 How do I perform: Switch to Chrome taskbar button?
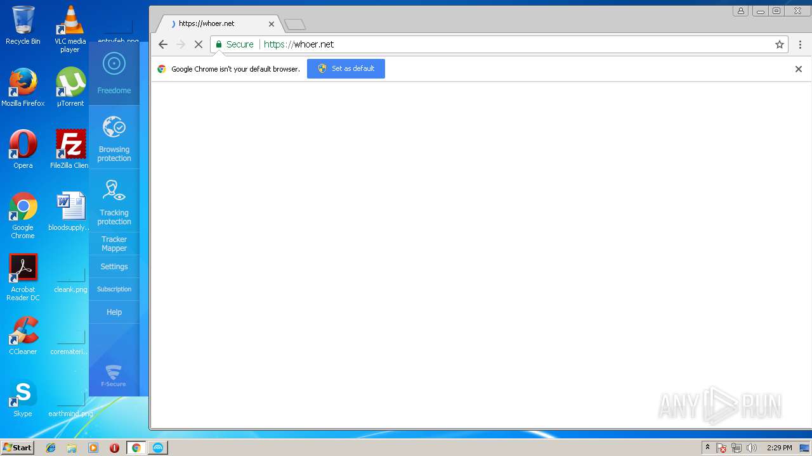(x=136, y=448)
